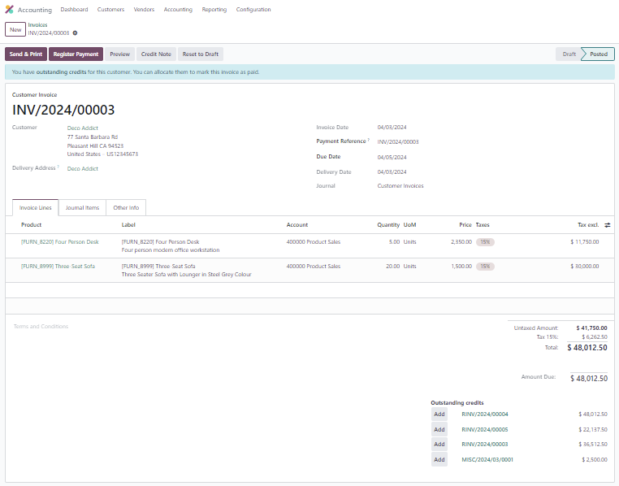Screen dimensions: 619x486
Task: Click the 15% tax tag on Four Person Desk
Action: click(485, 242)
